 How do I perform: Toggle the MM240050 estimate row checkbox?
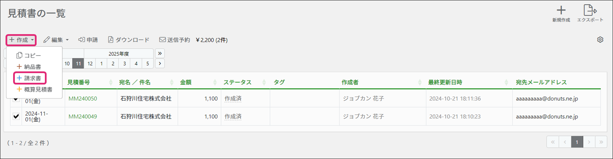pyautogui.click(x=16, y=99)
